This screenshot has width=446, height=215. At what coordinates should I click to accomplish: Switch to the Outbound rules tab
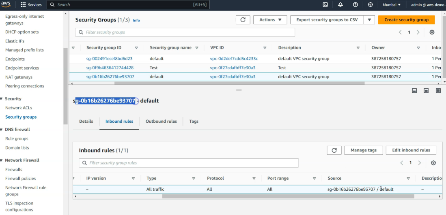(x=161, y=121)
